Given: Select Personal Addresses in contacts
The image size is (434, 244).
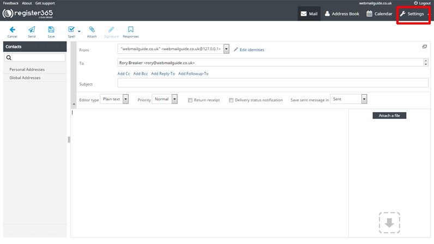Looking at the screenshot, I should coord(27,69).
